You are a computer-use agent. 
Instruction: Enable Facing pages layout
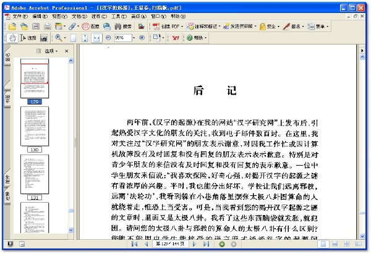click(x=359, y=244)
